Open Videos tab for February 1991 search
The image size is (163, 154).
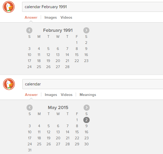(66, 17)
